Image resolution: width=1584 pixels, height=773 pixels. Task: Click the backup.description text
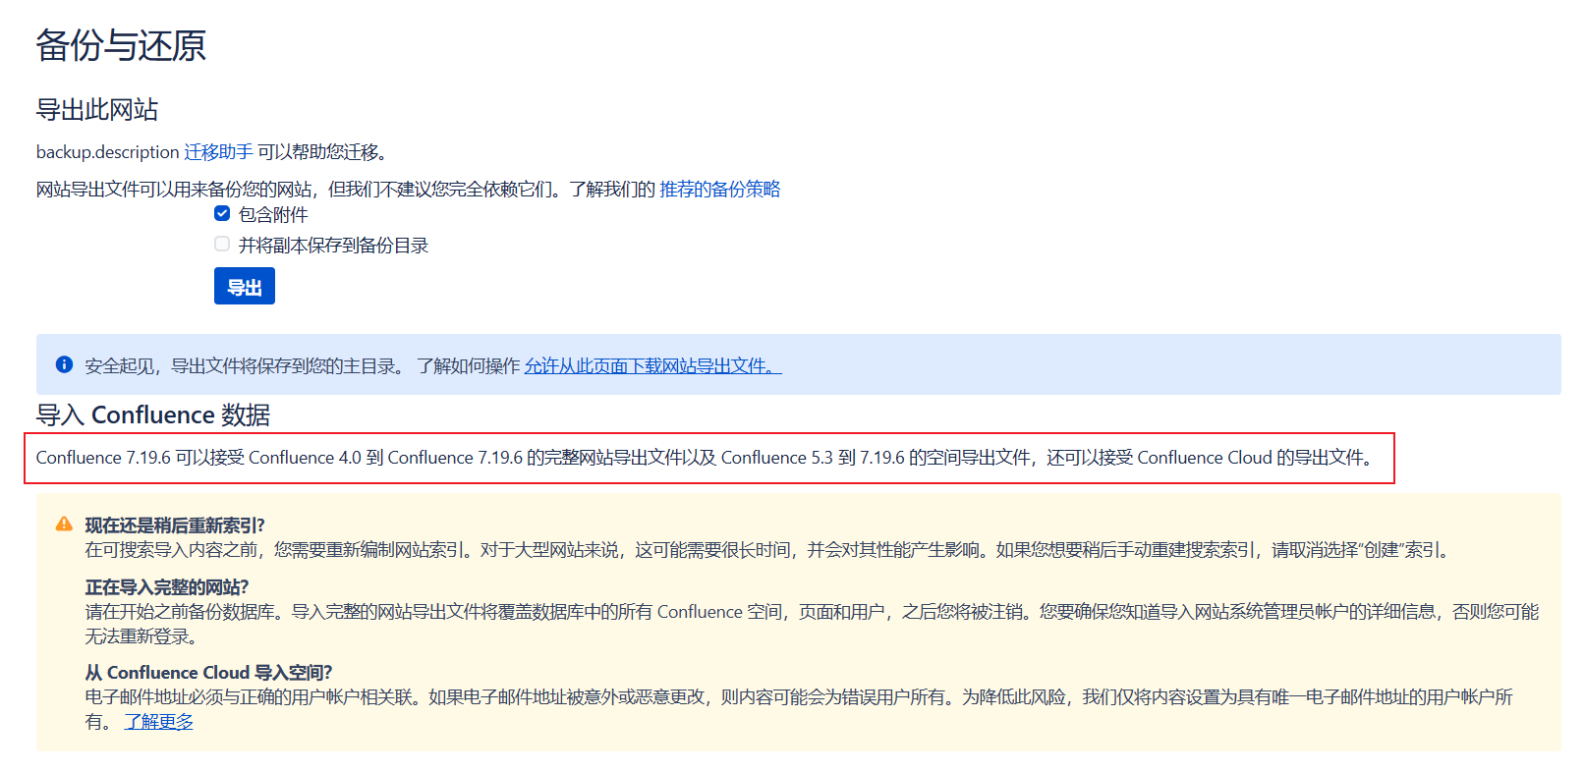(x=107, y=152)
